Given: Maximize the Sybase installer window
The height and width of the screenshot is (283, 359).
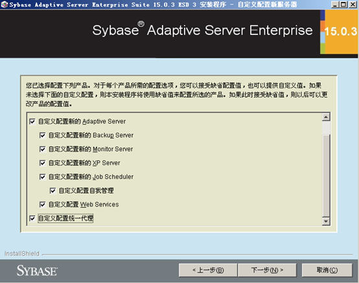Looking at the screenshot, I should [x=343, y=5].
